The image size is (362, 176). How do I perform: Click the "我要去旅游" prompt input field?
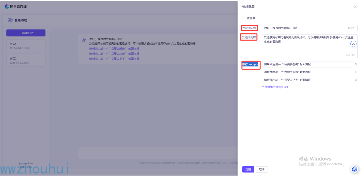(x=307, y=72)
